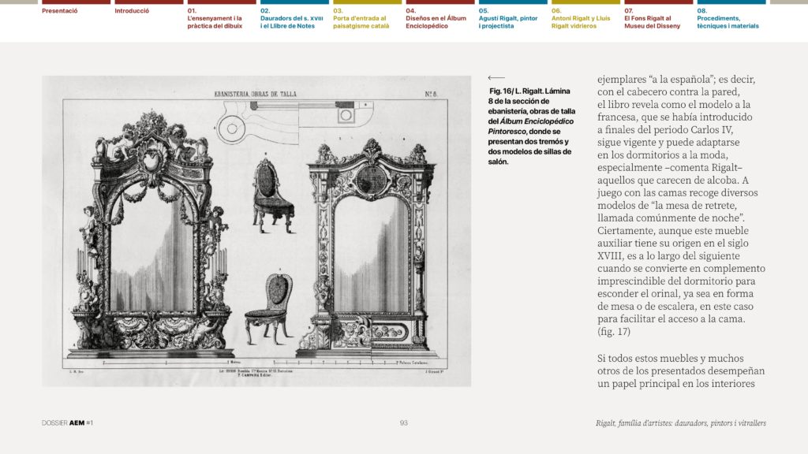Click the gray bar at the top-right corner

[x=788, y=2]
